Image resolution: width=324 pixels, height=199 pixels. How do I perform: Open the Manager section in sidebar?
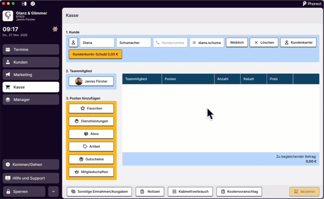click(31, 99)
